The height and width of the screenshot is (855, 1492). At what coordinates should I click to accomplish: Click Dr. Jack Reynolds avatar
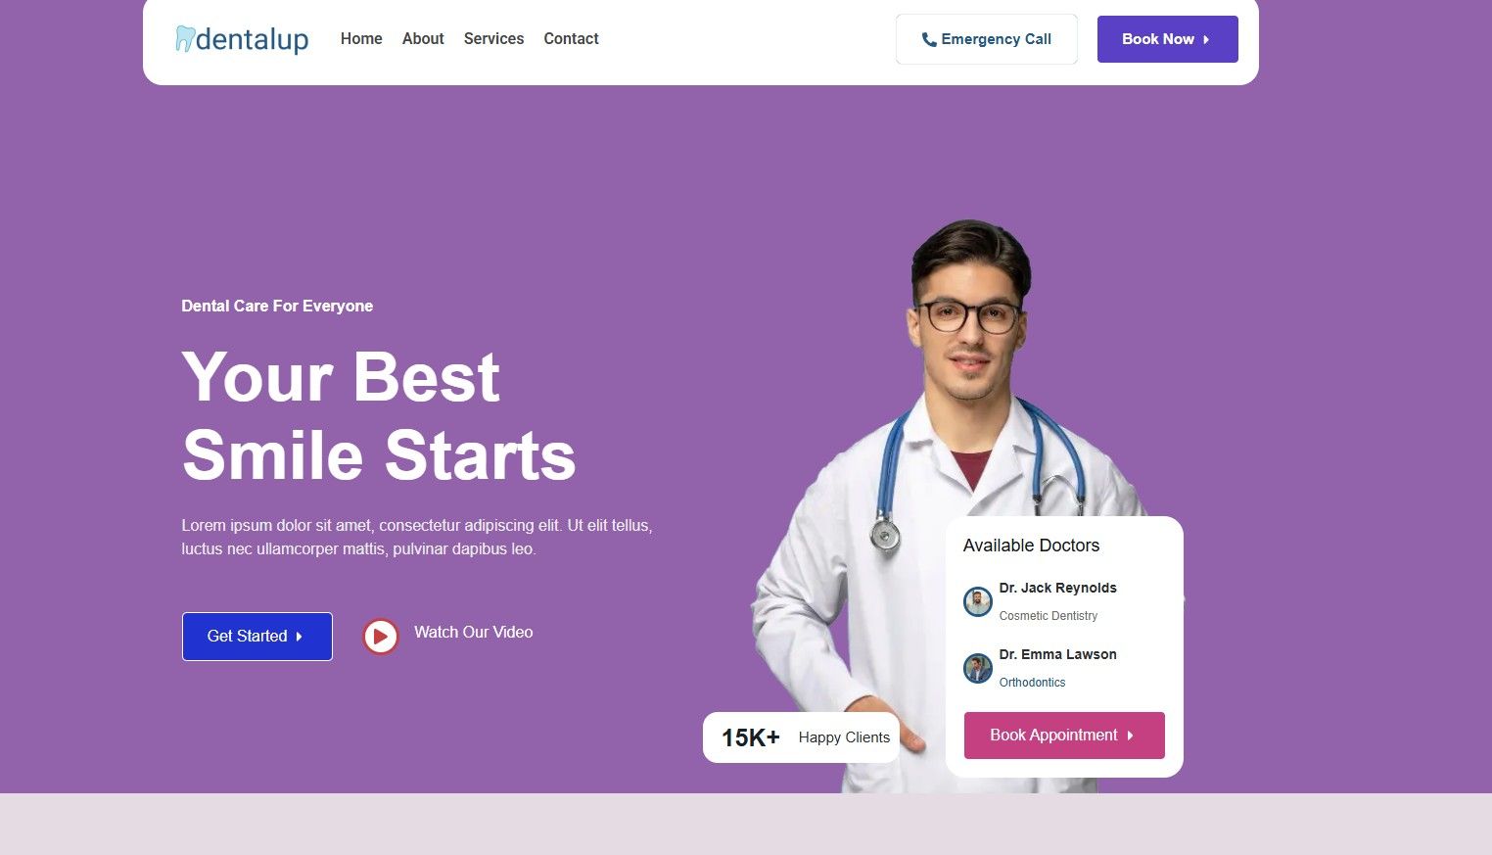[x=977, y=601]
